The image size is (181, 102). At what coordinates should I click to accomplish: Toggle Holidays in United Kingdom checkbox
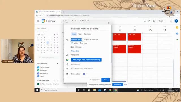[x=38, y=84]
